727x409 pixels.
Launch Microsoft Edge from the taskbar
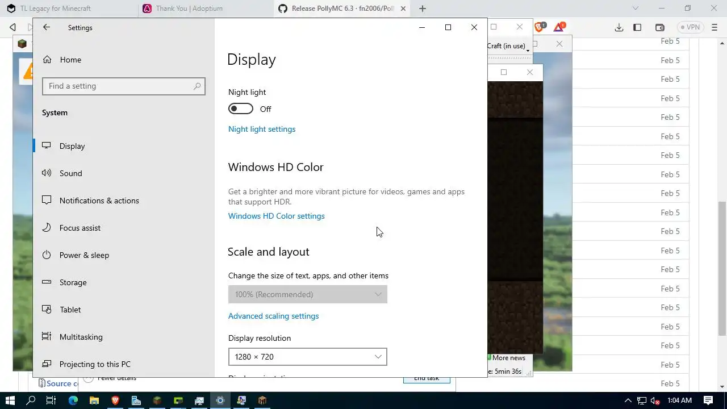tap(73, 400)
